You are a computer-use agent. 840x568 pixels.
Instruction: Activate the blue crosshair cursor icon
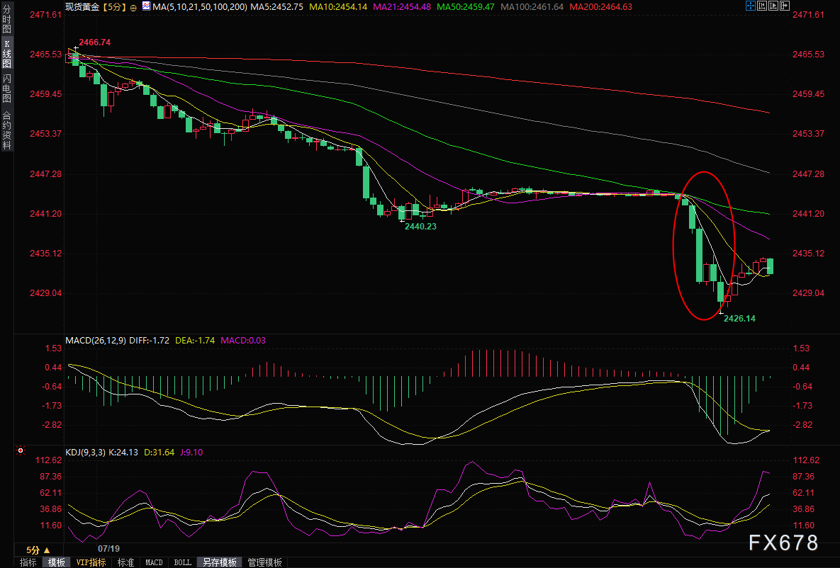751,6
